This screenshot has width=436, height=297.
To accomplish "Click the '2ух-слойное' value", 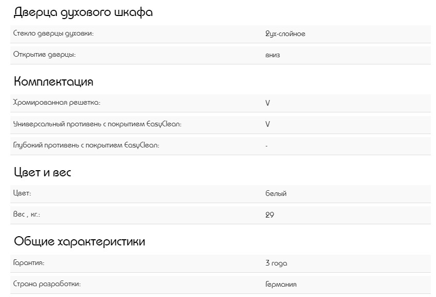I will point(285,34).
